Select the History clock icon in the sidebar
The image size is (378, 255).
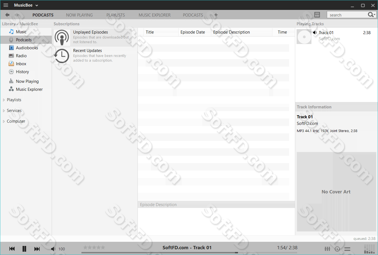(11, 72)
